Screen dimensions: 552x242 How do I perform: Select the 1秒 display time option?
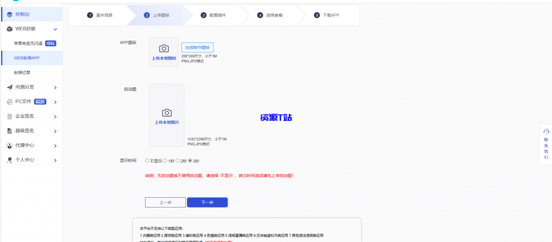(x=165, y=161)
